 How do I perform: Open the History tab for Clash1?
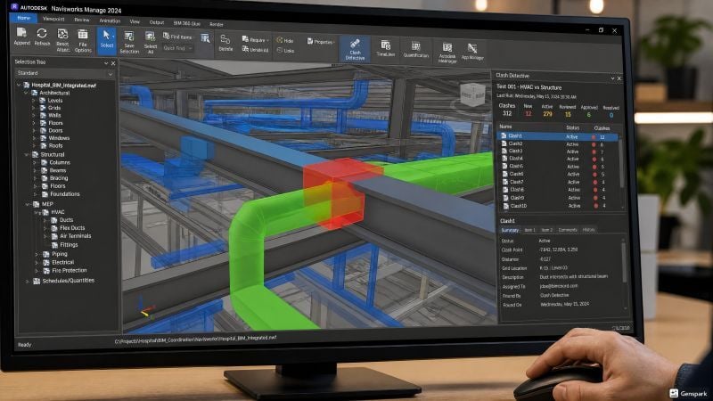[588, 230]
